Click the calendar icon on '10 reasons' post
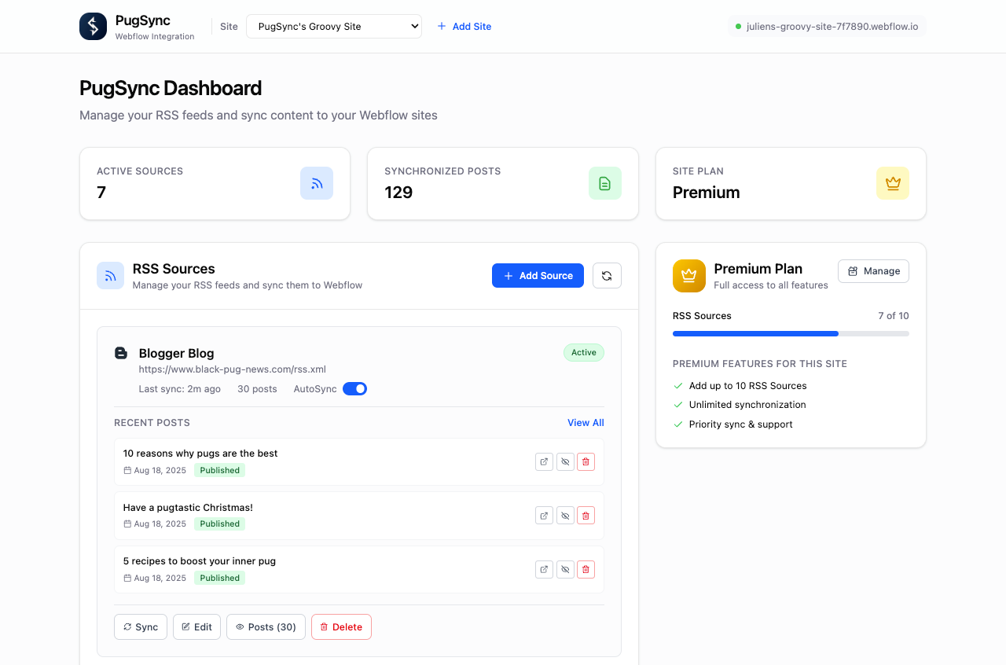 (127, 470)
